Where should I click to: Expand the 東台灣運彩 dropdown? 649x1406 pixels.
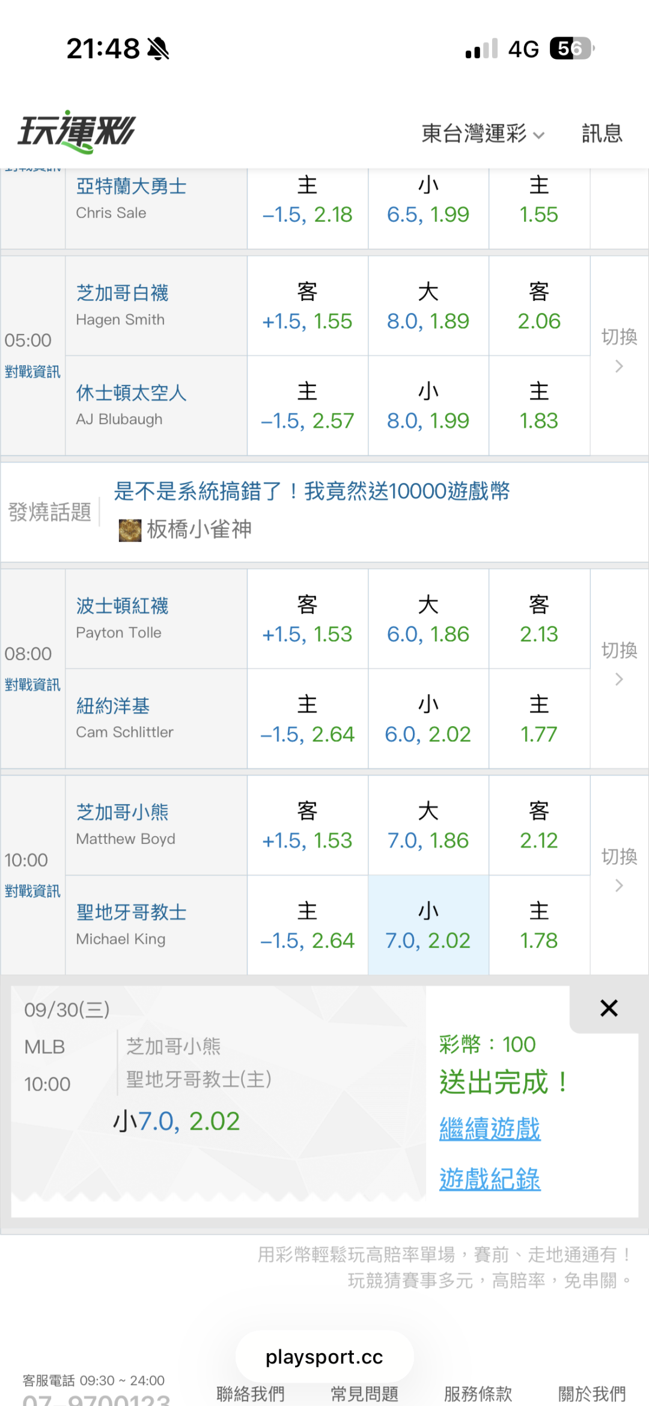[483, 133]
